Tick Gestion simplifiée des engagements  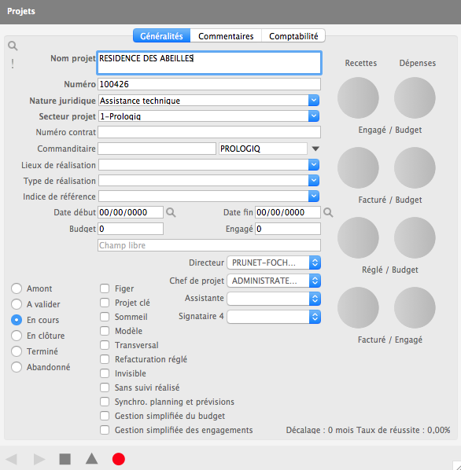(x=105, y=430)
